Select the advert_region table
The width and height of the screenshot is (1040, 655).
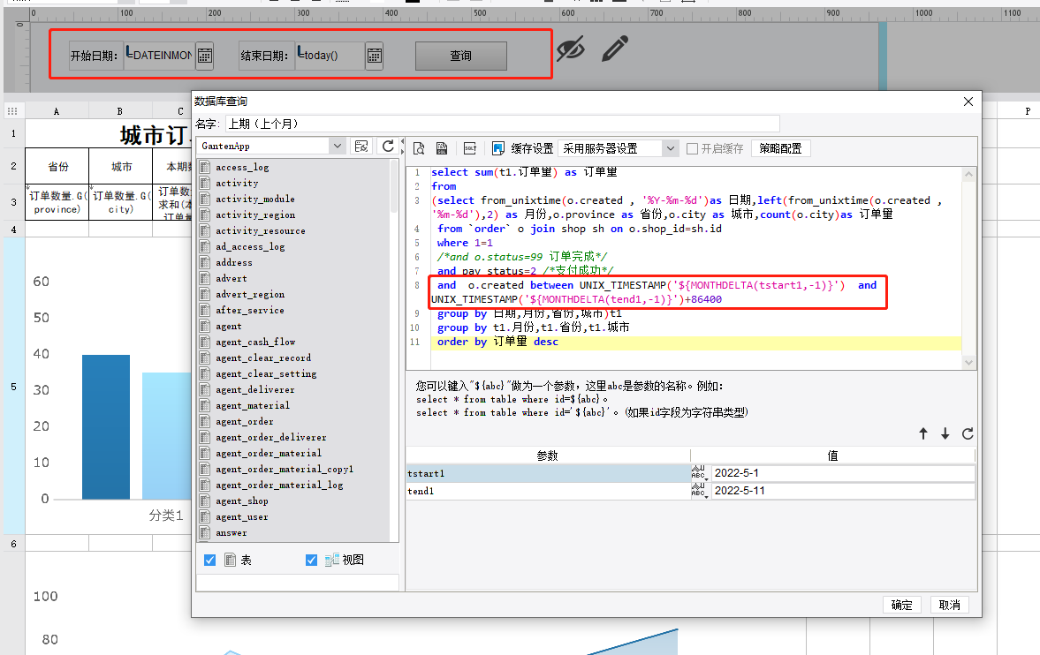pos(250,294)
